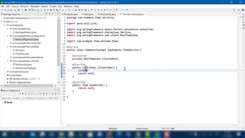Minimize the Boot Dashboard panel

(x=55, y=89)
